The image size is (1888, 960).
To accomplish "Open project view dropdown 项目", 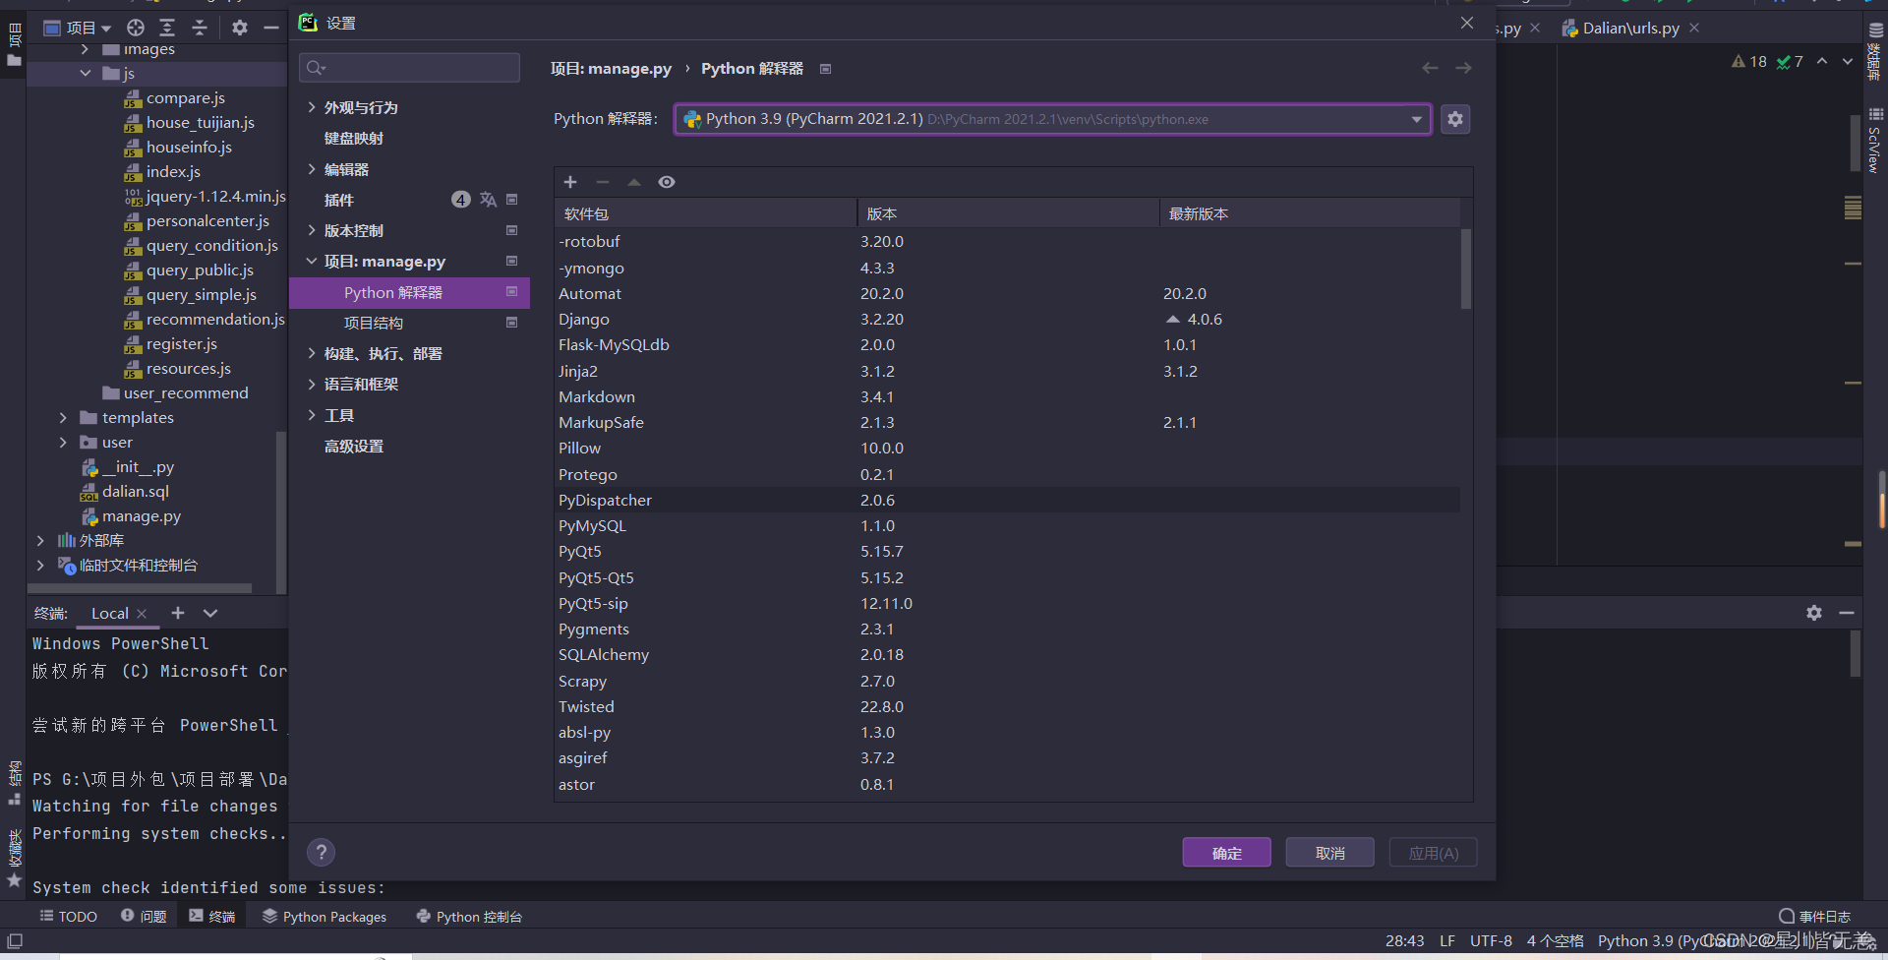I will click(x=78, y=28).
